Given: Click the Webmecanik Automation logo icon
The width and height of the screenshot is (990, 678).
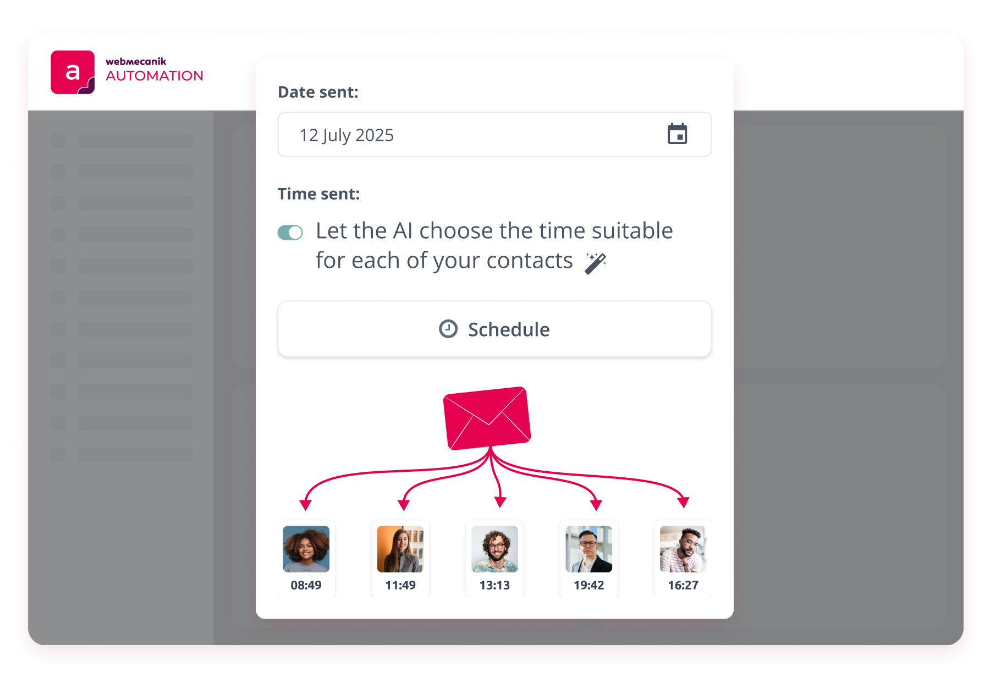Looking at the screenshot, I should 73,72.
